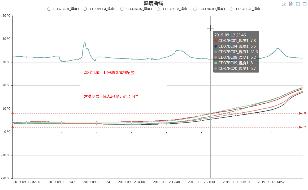Click the zoom reset back icon
Image resolution: width=308 pixels, height=190 pixels.
(305, 4)
